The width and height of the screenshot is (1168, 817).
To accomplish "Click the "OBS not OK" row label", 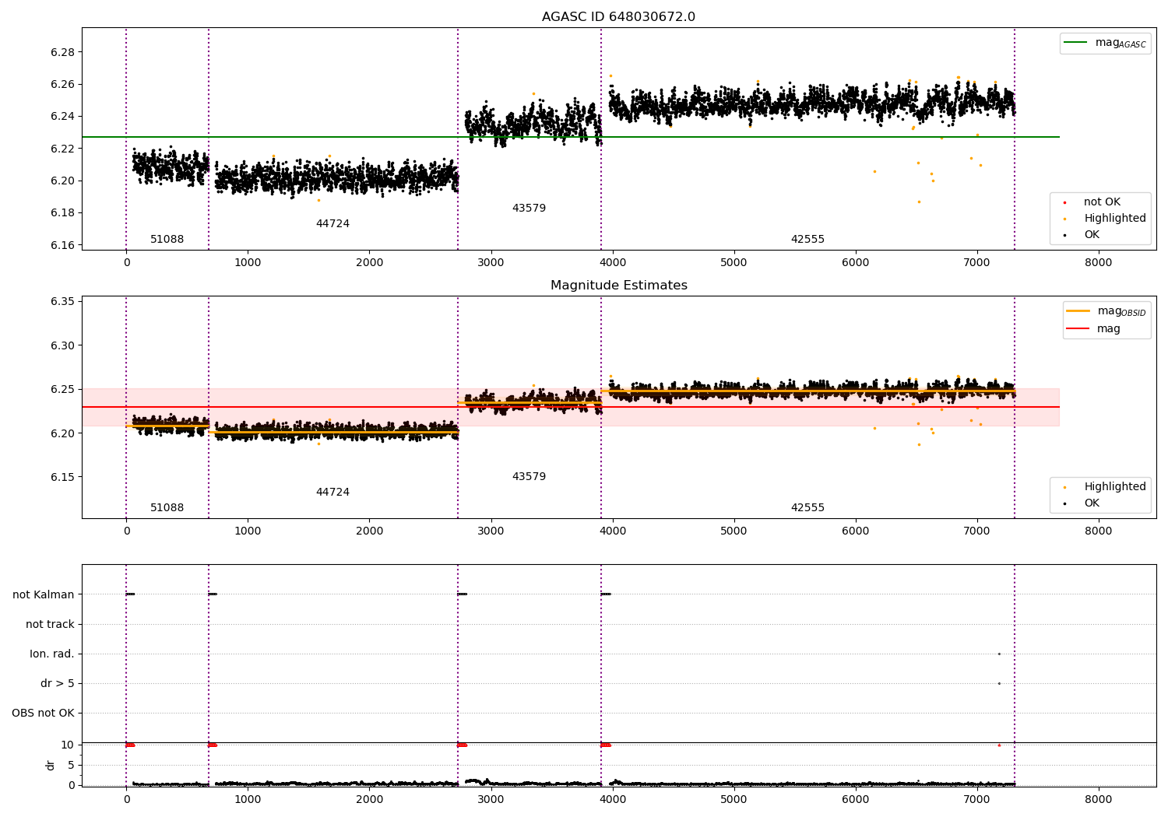I will pos(43,713).
